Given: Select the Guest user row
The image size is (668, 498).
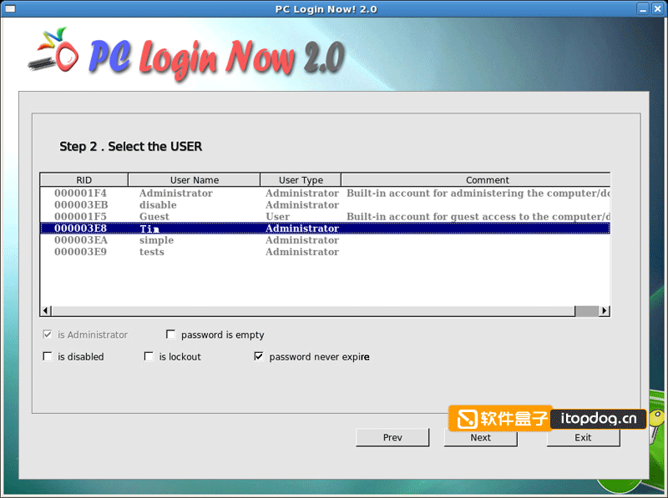Looking at the screenshot, I should 325,217.
